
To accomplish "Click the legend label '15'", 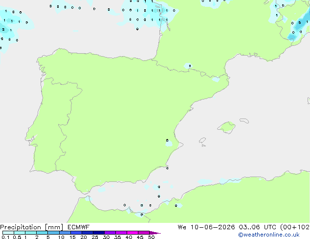I will click(72, 237).
